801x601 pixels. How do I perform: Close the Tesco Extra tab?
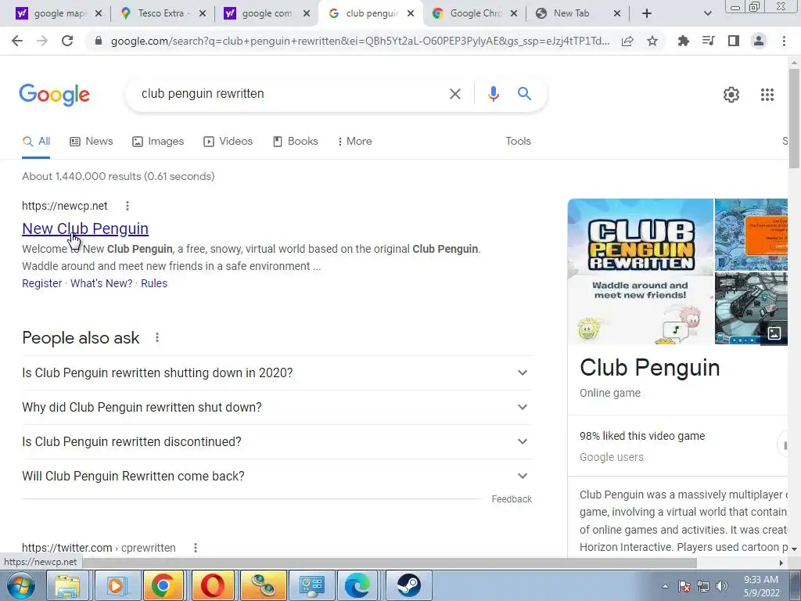[x=203, y=13]
